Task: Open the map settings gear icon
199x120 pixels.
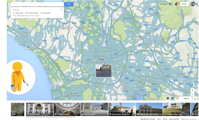Action: (x=172, y=98)
